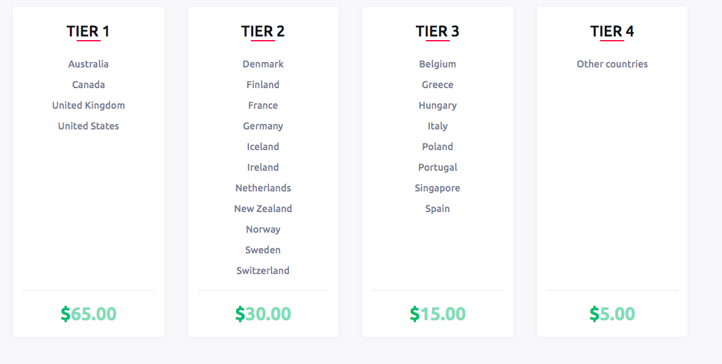Image resolution: width=722 pixels, height=364 pixels.
Task: Click the TIER 1 heading
Action: click(88, 32)
